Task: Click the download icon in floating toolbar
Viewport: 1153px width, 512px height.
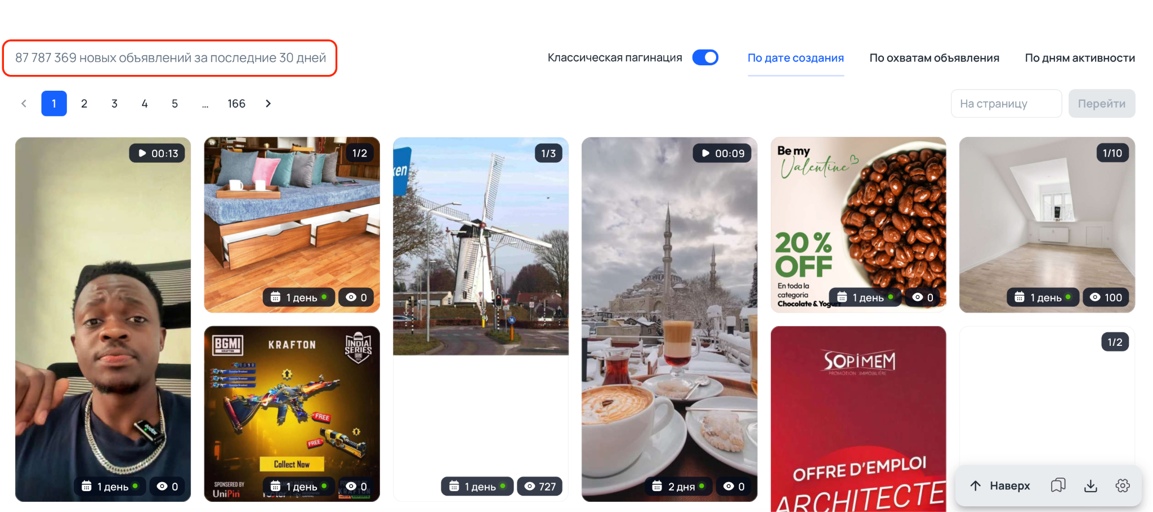Action: [1091, 486]
